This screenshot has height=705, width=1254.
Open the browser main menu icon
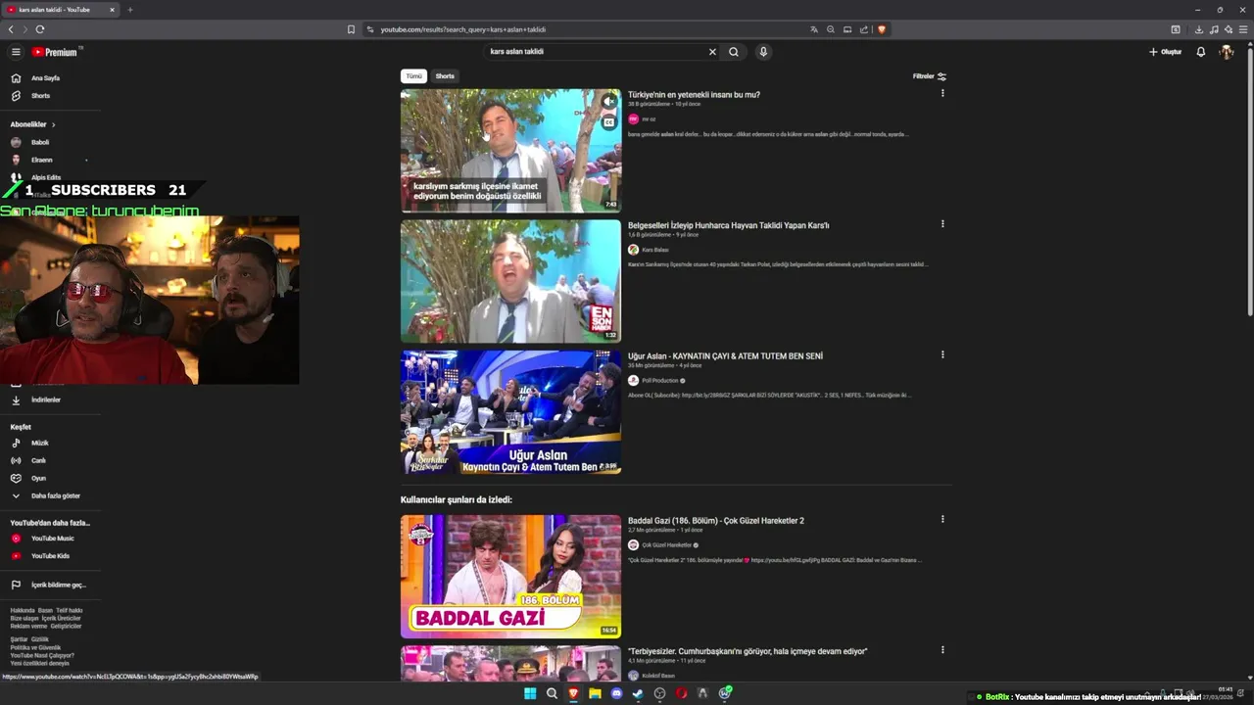pyautogui.click(x=1243, y=29)
